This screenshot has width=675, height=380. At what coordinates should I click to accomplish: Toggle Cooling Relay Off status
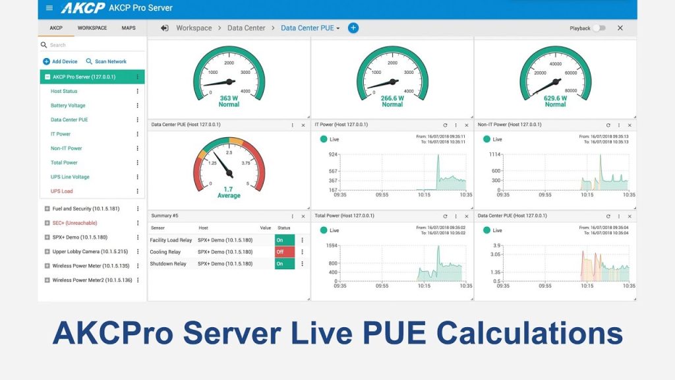point(285,251)
